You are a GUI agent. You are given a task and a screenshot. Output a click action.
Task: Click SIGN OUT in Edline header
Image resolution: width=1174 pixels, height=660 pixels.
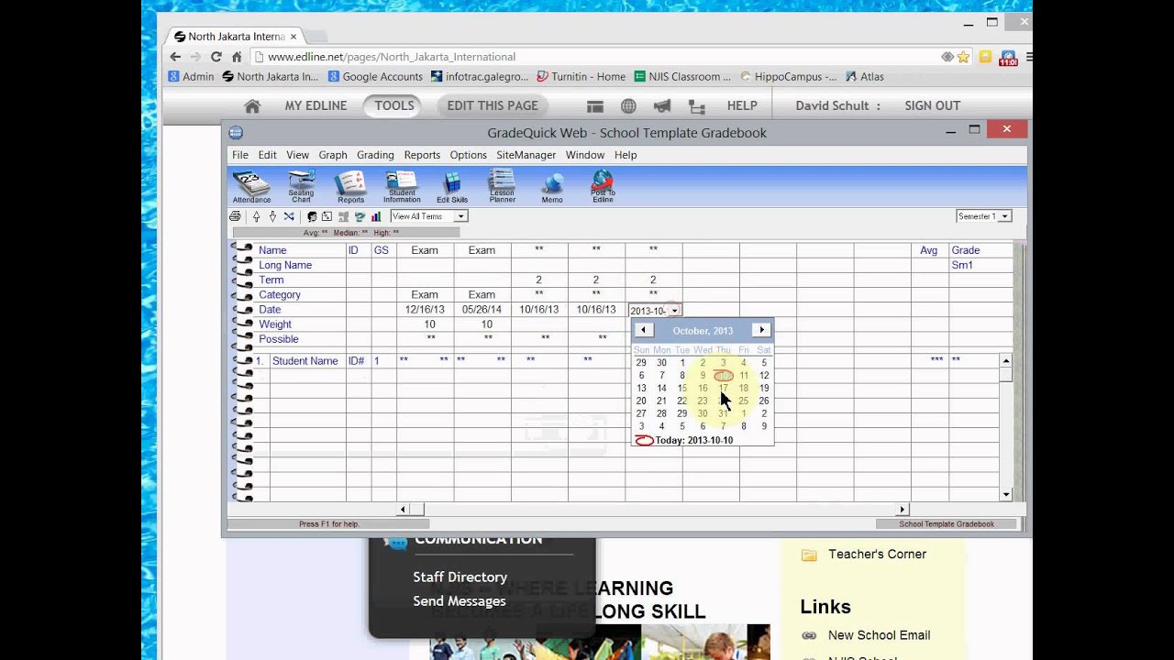pyautogui.click(x=932, y=105)
